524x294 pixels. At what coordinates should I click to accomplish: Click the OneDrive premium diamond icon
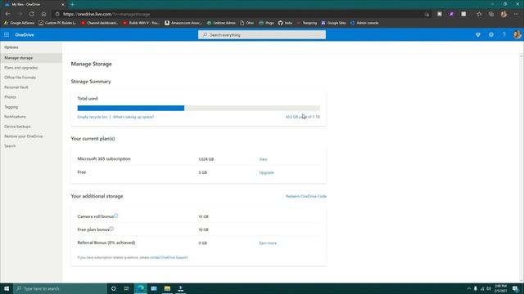478,34
